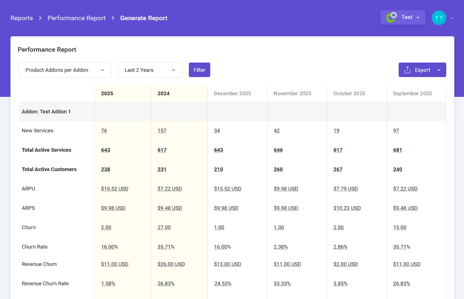Open the Export dropdown arrow
The image size is (464, 299).
[440, 70]
